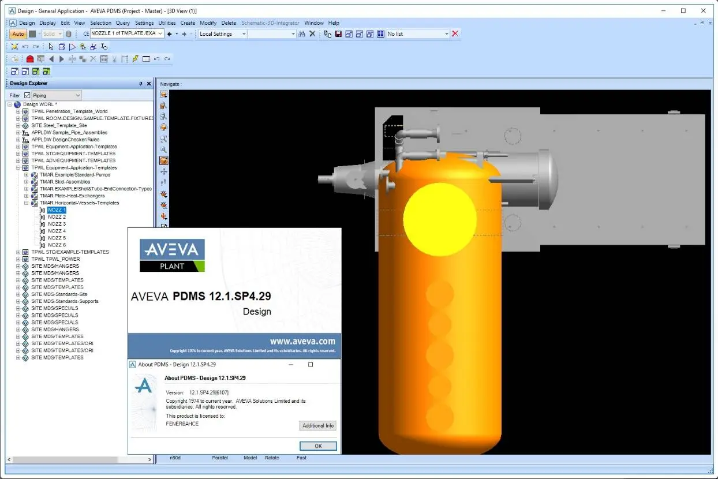
Task: Collapse TMAR Horizontal-Vessels-Templates node
Action: tap(26, 203)
